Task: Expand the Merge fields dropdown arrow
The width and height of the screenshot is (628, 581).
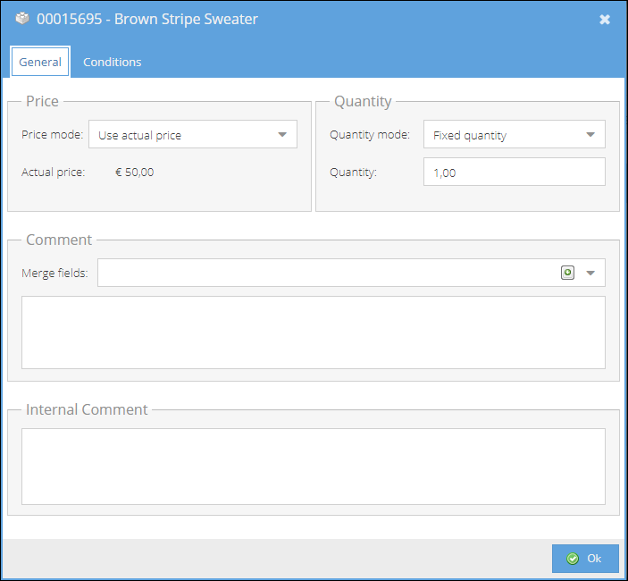Action: [x=590, y=274]
